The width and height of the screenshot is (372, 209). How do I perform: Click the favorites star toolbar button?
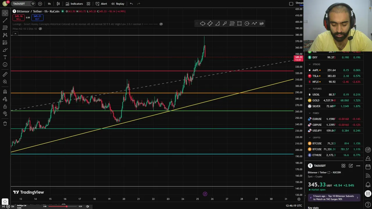tap(5, 201)
